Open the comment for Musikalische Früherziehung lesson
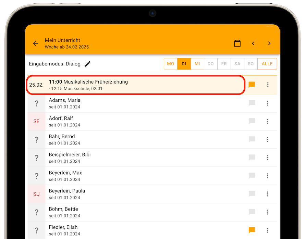The height and width of the screenshot is (239, 305). (x=252, y=85)
